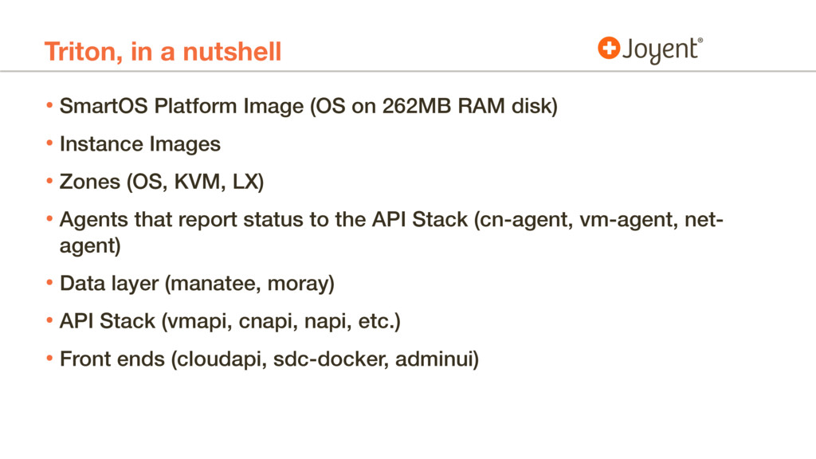Click the Joyent wordmark text

(x=660, y=50)
